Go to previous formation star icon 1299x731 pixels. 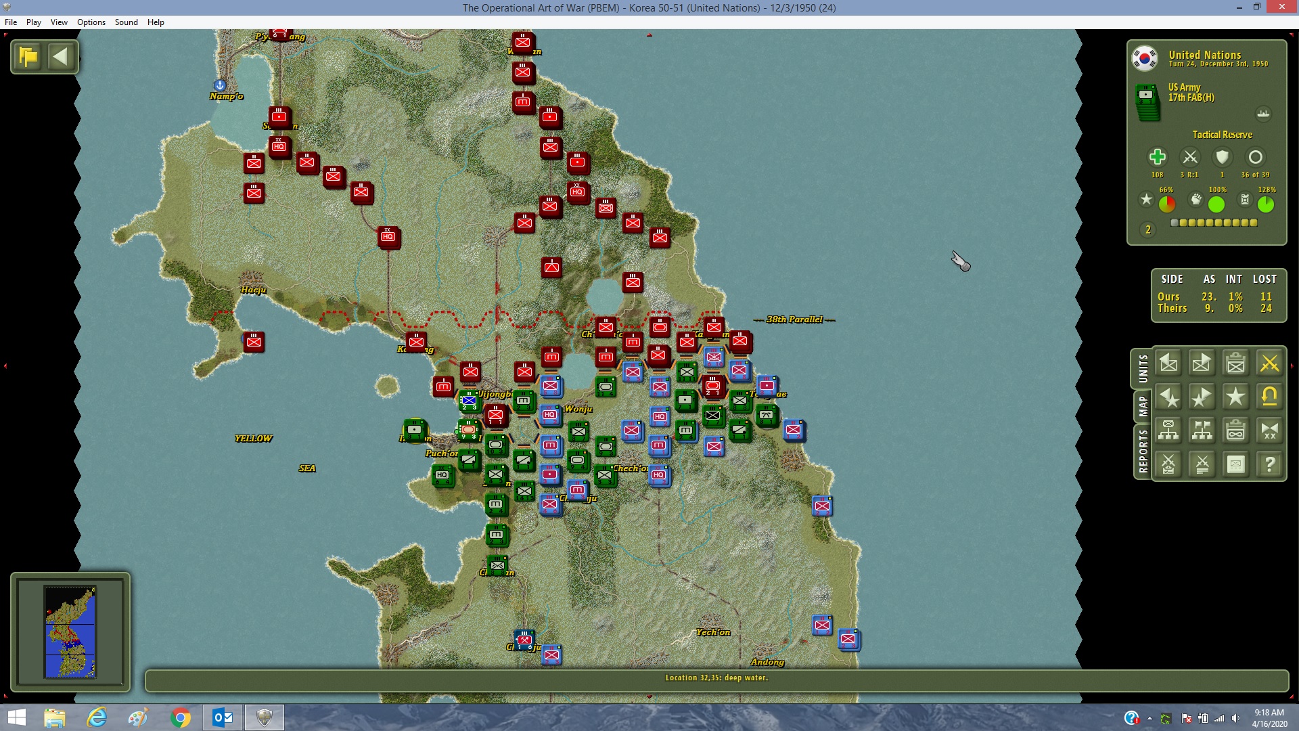click(x=1168, y=397)
